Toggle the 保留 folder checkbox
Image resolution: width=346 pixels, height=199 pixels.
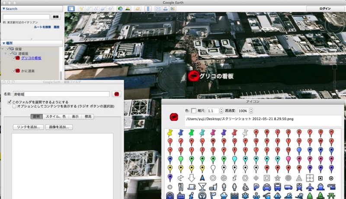point(8,49)
